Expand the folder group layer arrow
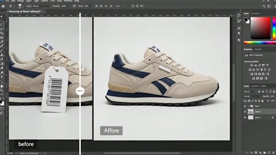This screenshot has height=155, width=276. [249, 106]
